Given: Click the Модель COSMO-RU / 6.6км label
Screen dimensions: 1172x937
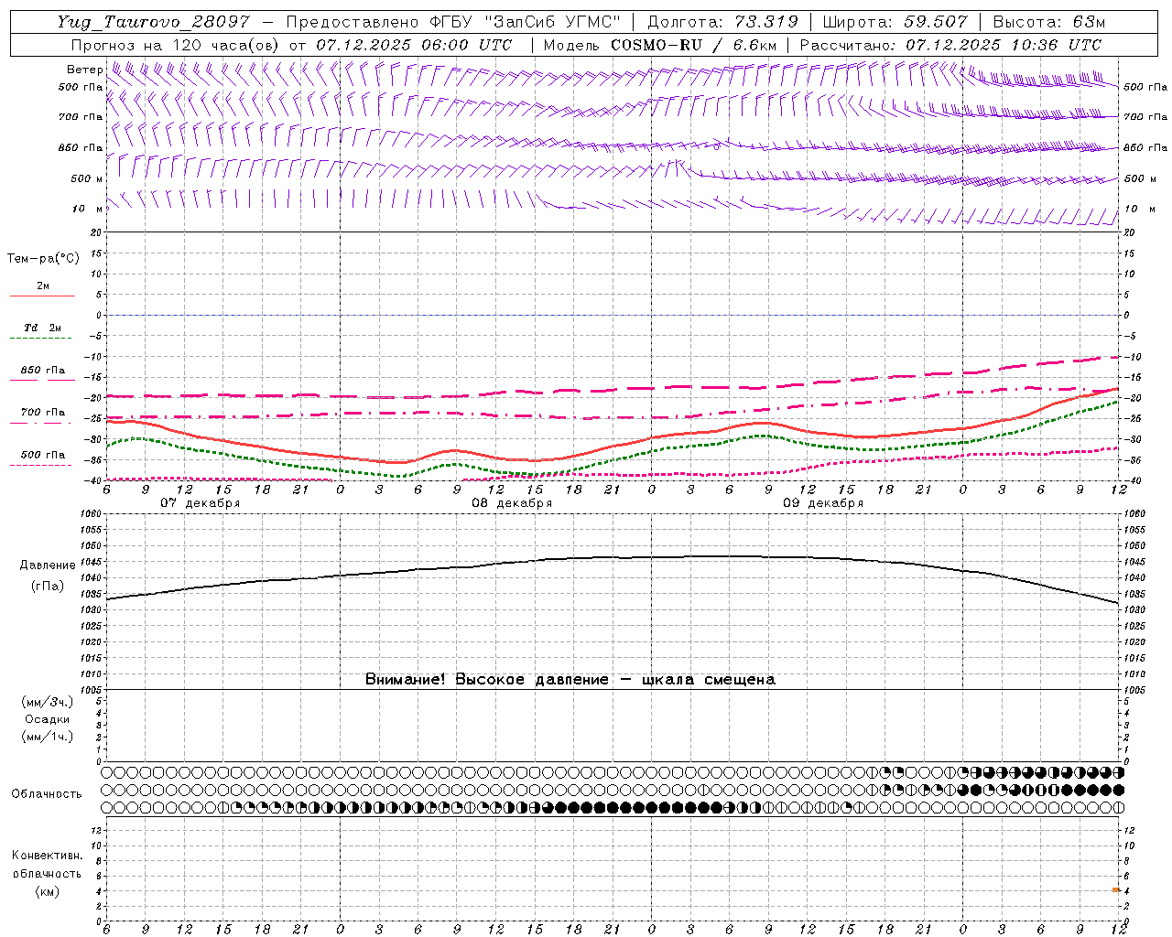Looking at the screenshot, I should [660, 45].
